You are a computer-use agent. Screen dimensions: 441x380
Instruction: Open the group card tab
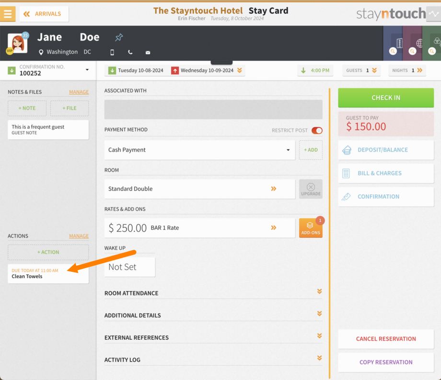point(432,43)
